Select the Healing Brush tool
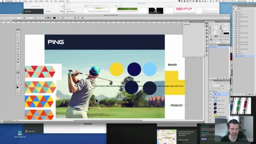This screenshot has width=256, height=144. tap(18, 49)
